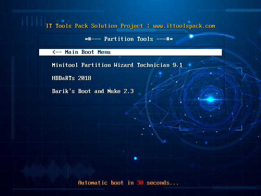
Task: Click the 'Partition Tools' menu title
Action: click(x=129, y=39)
